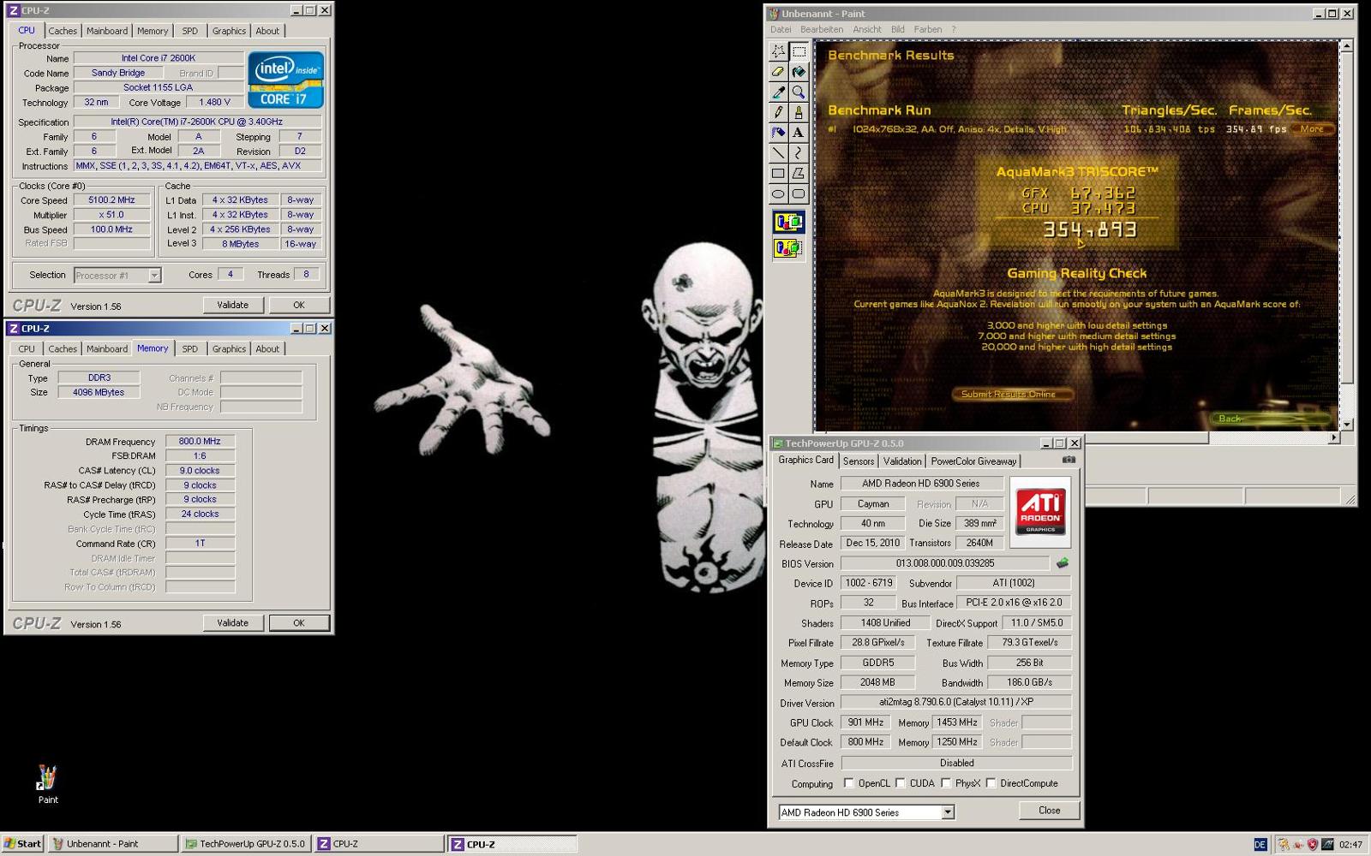Open the ? help menu in Paint
1371x856 pixels.
tap(954, 29)
